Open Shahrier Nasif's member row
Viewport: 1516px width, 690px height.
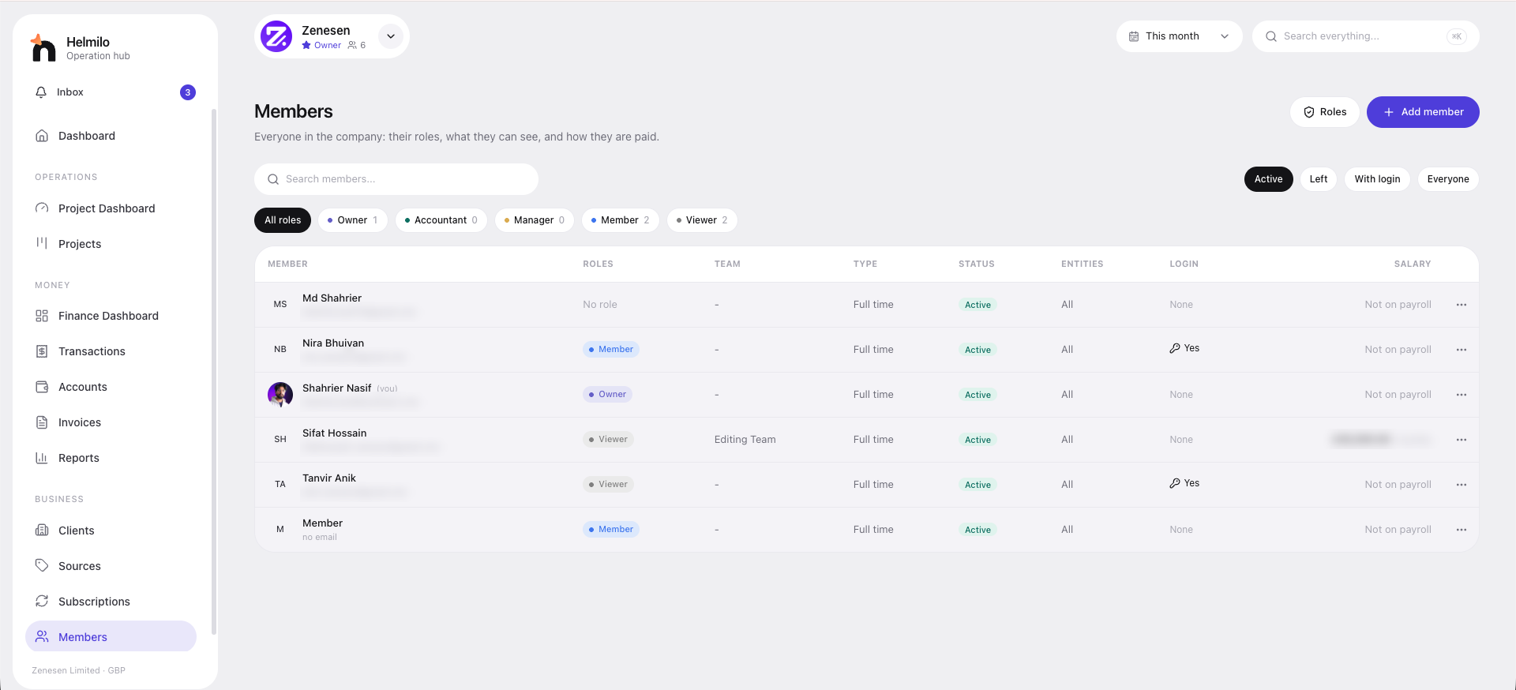pos(866,395)
